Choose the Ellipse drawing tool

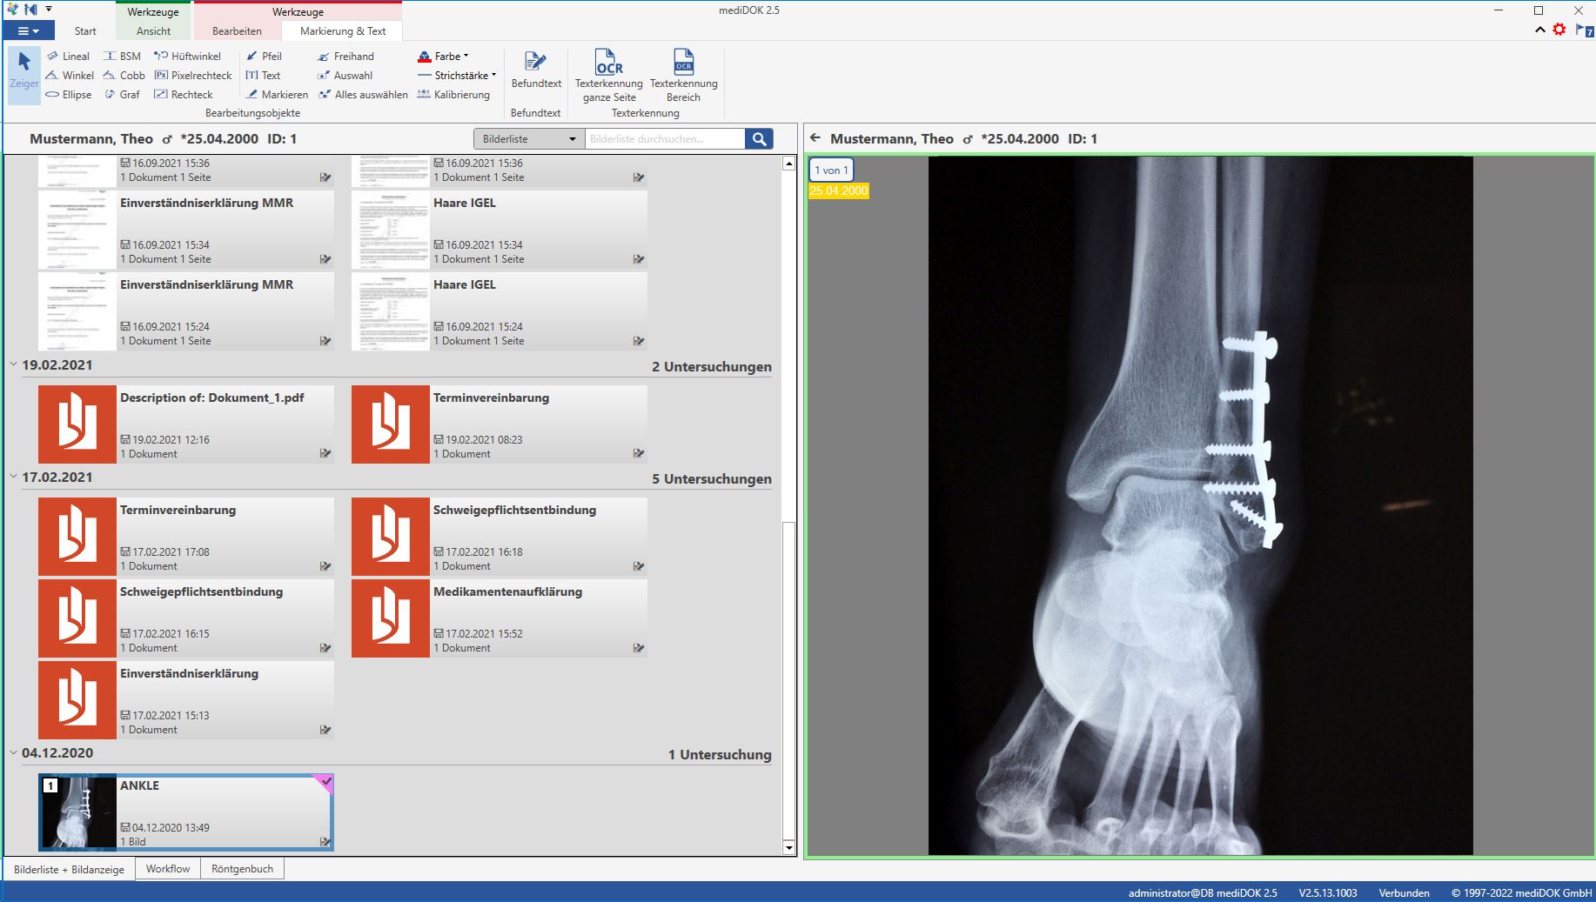[69, 95]
